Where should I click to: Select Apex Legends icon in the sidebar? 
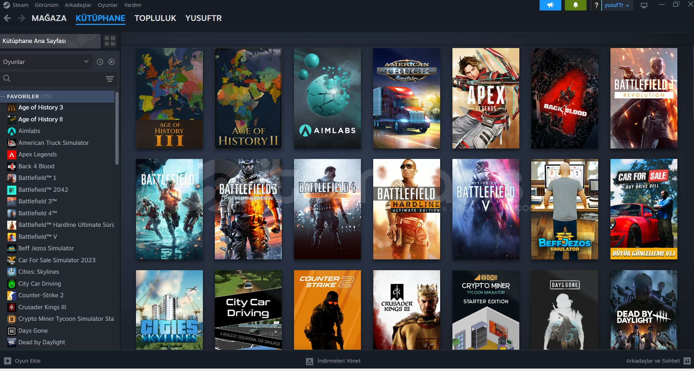pos(12,155)
